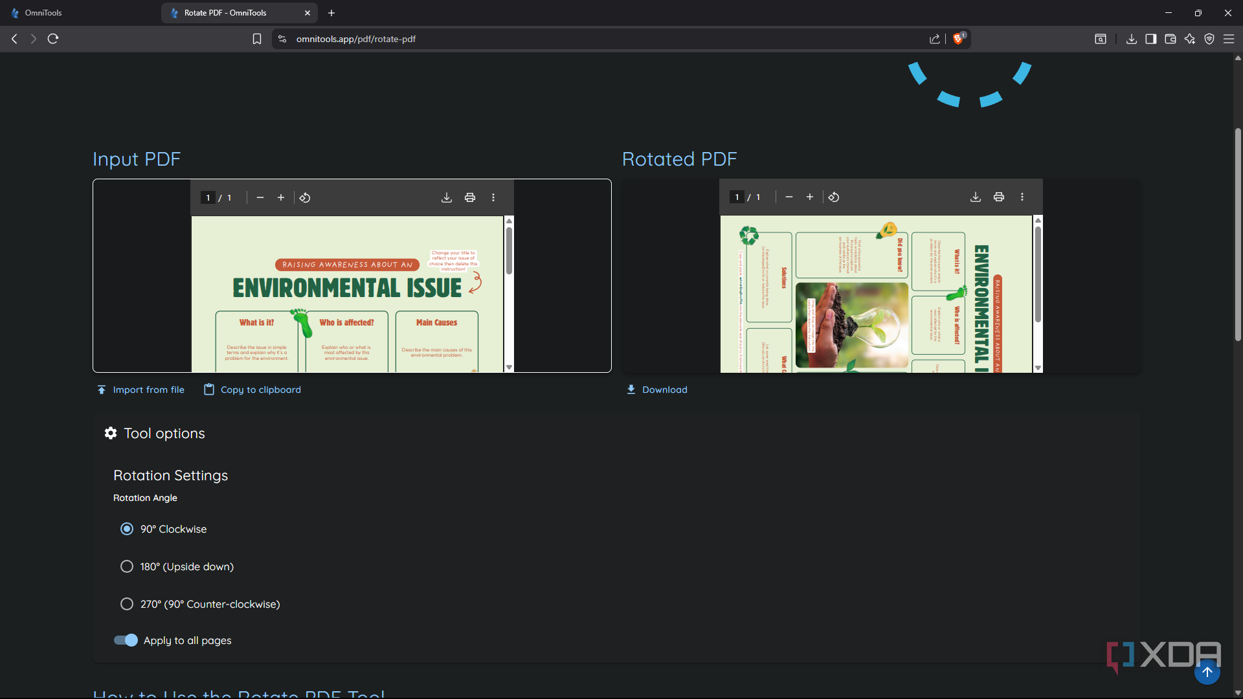
Task: Zoom in on the Input PDF viewer
Action: [x=281, y=197]
